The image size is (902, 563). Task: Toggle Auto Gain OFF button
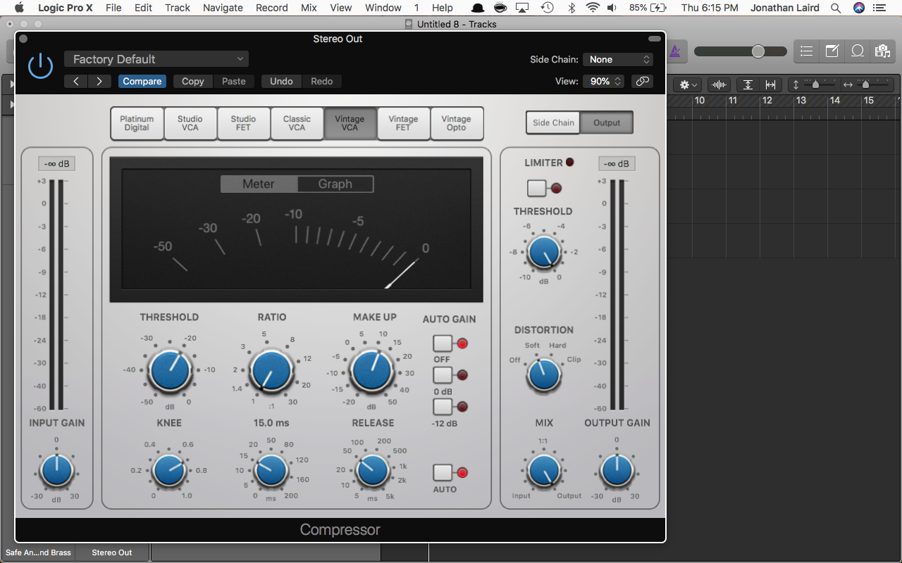[443, 343]
